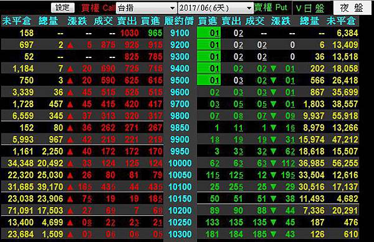Click the call-side 成交 column header
Viewport: 374px width, 242px height.
pos(103,21)
